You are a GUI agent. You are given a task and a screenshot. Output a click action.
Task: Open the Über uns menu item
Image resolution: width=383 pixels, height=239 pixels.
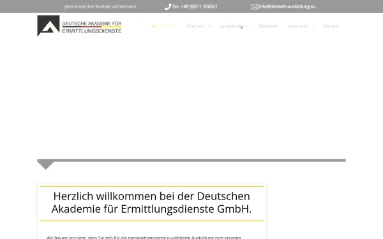click(x=195, y=26)
